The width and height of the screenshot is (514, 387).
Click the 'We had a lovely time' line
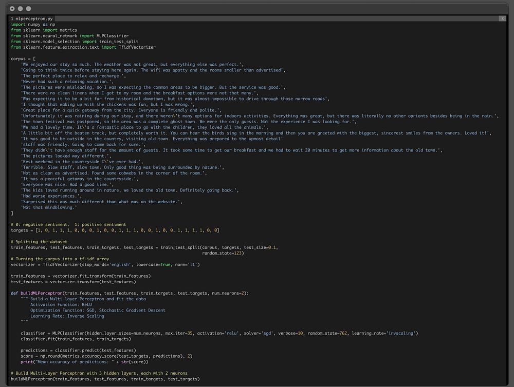click(x=144, y=127)
